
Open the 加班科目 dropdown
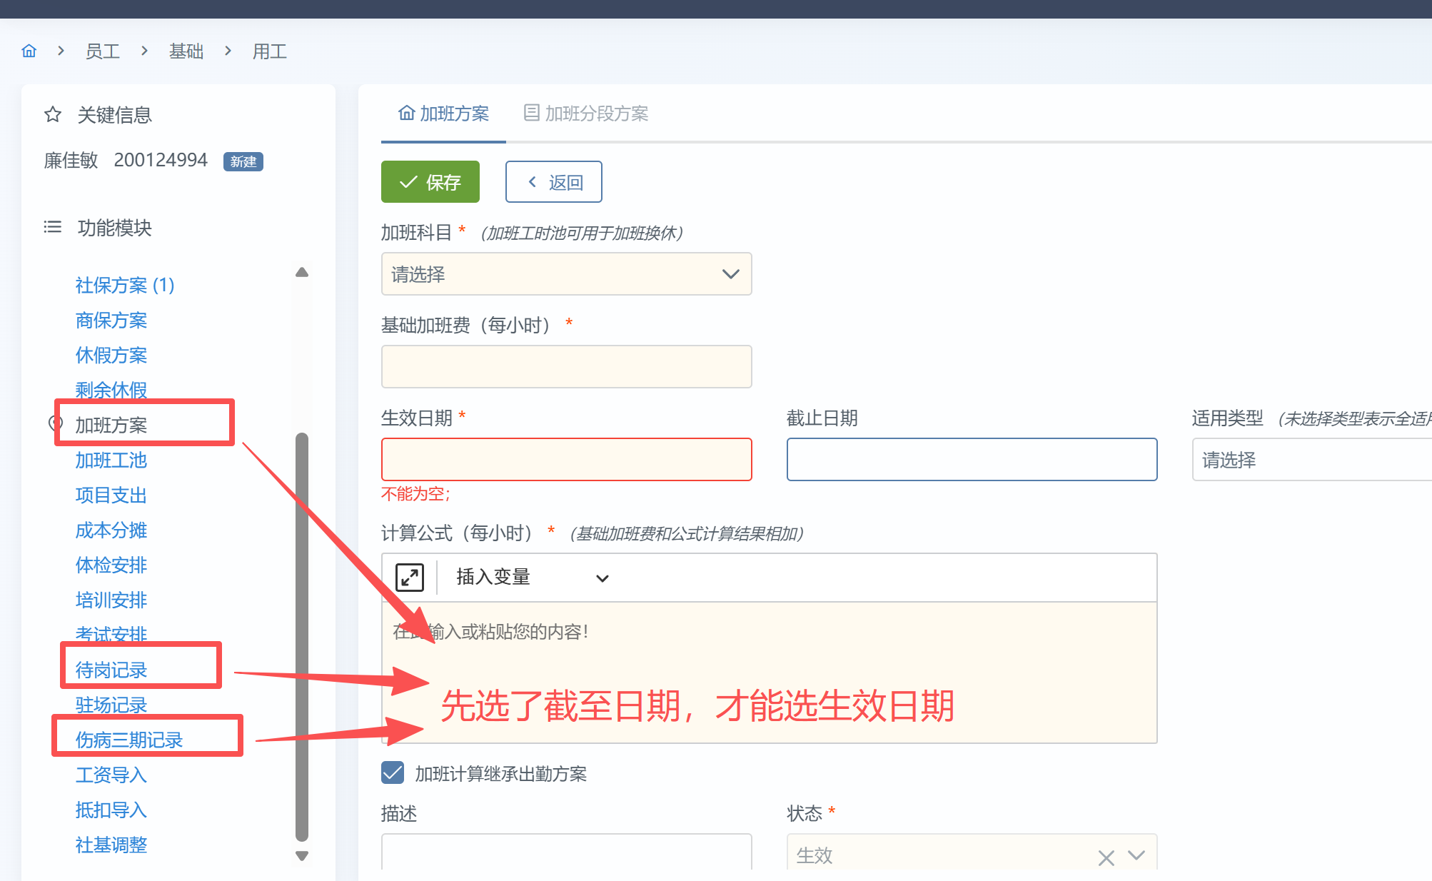566,274
